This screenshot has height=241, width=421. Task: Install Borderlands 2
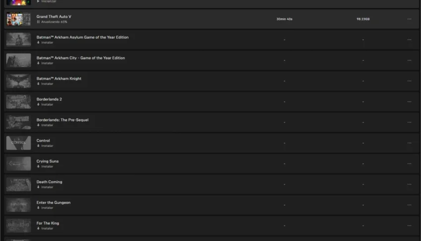pos(45,105)
